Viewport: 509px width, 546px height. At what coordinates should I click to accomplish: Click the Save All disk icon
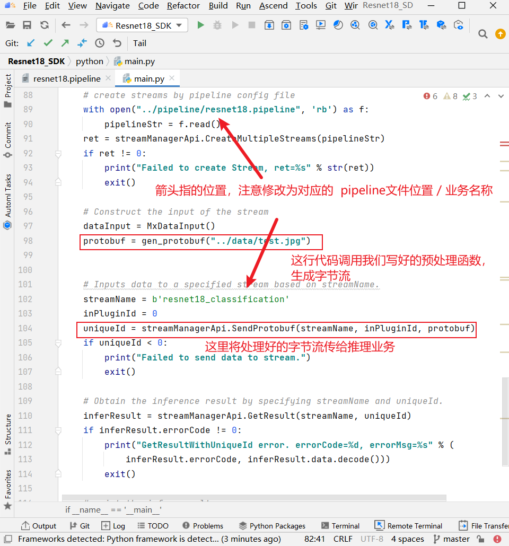click(x=27, y=25)
